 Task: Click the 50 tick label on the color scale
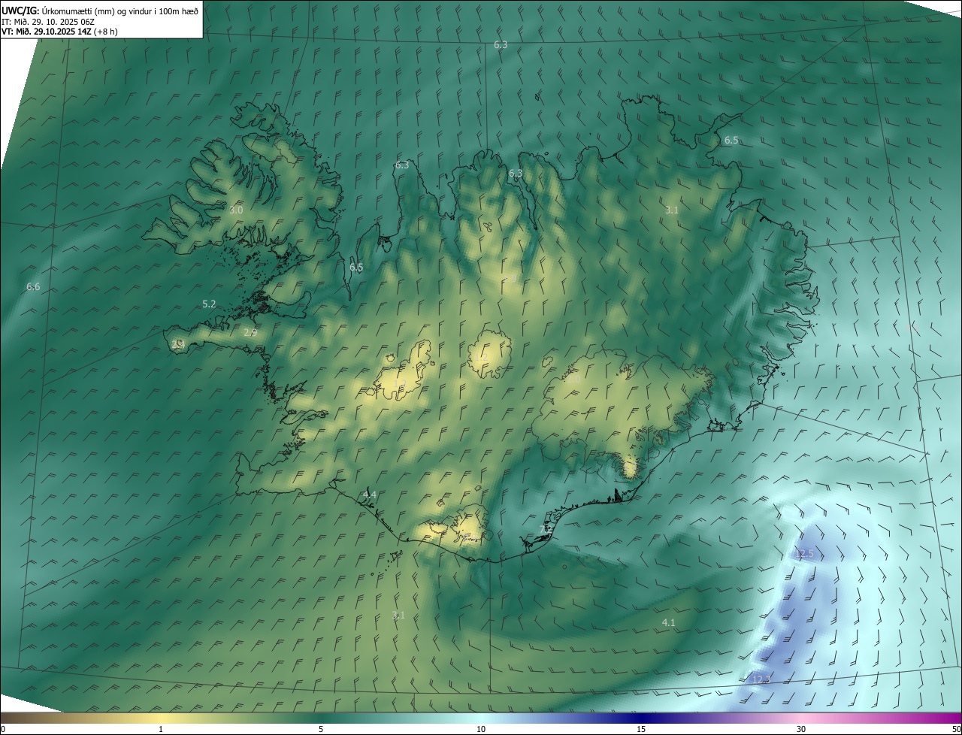click(956, 730)
